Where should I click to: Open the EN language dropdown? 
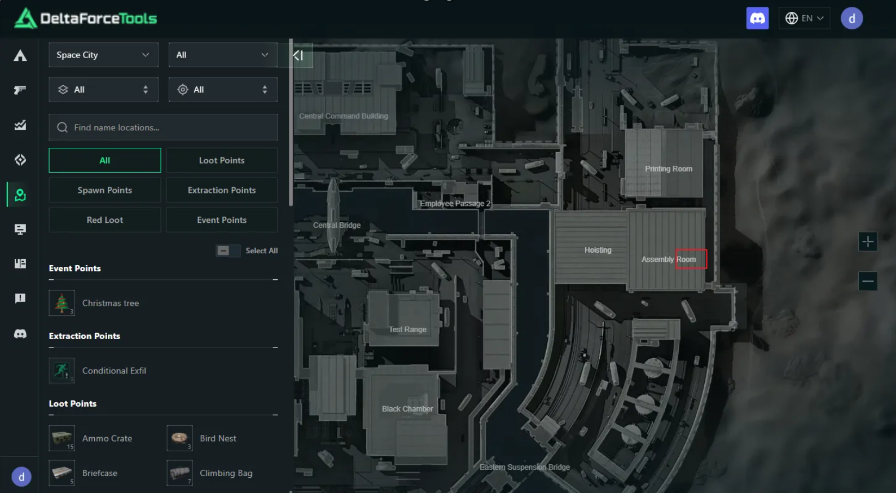click(805, 19)
